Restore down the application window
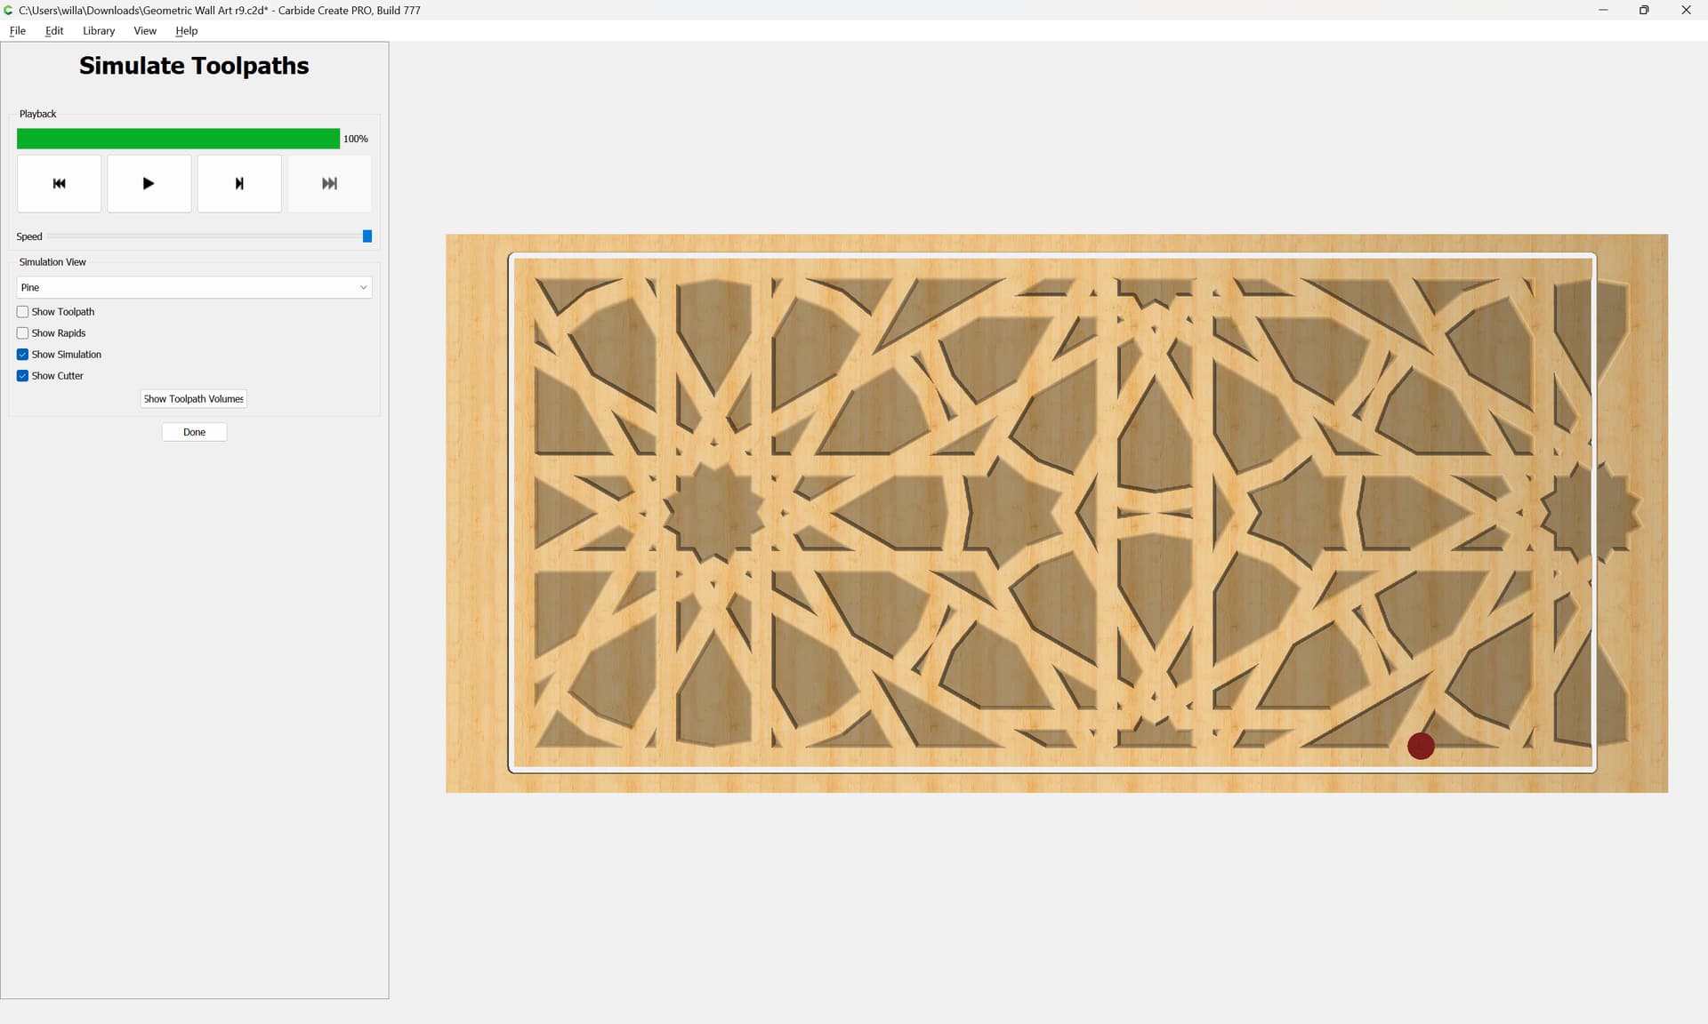Image resolution: width=1708 pixels, height=1024 pixels. (1644, 10)
